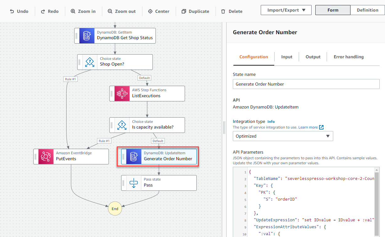Click the Redo arrow icon
Viewport: 385px width, 237px height.
tap(43, 11)
